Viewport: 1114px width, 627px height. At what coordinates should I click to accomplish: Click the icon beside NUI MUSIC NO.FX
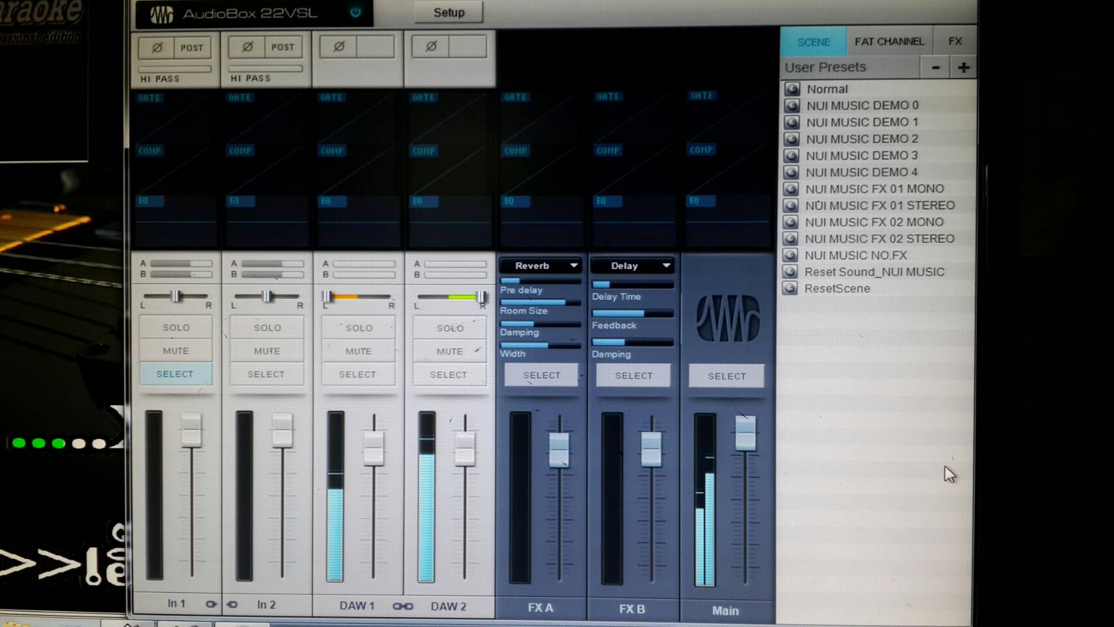790,255
